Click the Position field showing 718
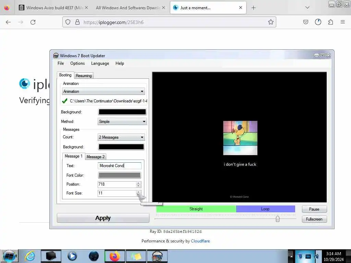This screenshot has width=351, height=263. click(117, 184)
